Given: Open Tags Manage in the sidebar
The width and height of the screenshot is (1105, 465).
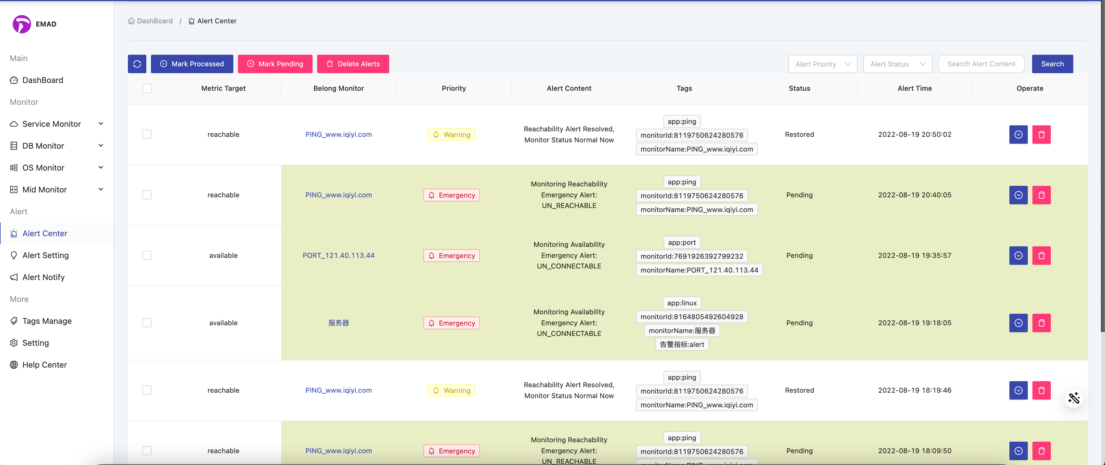Looking at the screenshot, I should pyautogui.click(x=57, y=321).
